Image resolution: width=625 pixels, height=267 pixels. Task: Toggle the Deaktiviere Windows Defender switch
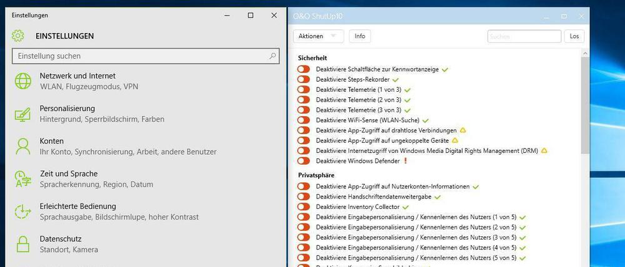[303, 161]
